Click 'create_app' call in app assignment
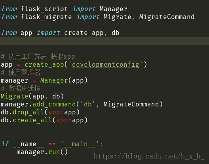This screenshot has height=164, width=209. (44, 65)
